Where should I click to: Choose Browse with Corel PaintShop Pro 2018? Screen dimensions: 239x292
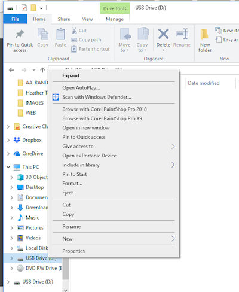(114, 109)
